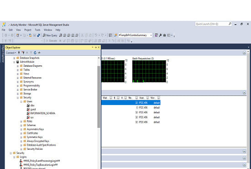The image size is (251, 169).
Task: Click the Save All toolbar icon
Action: (38, 36)
